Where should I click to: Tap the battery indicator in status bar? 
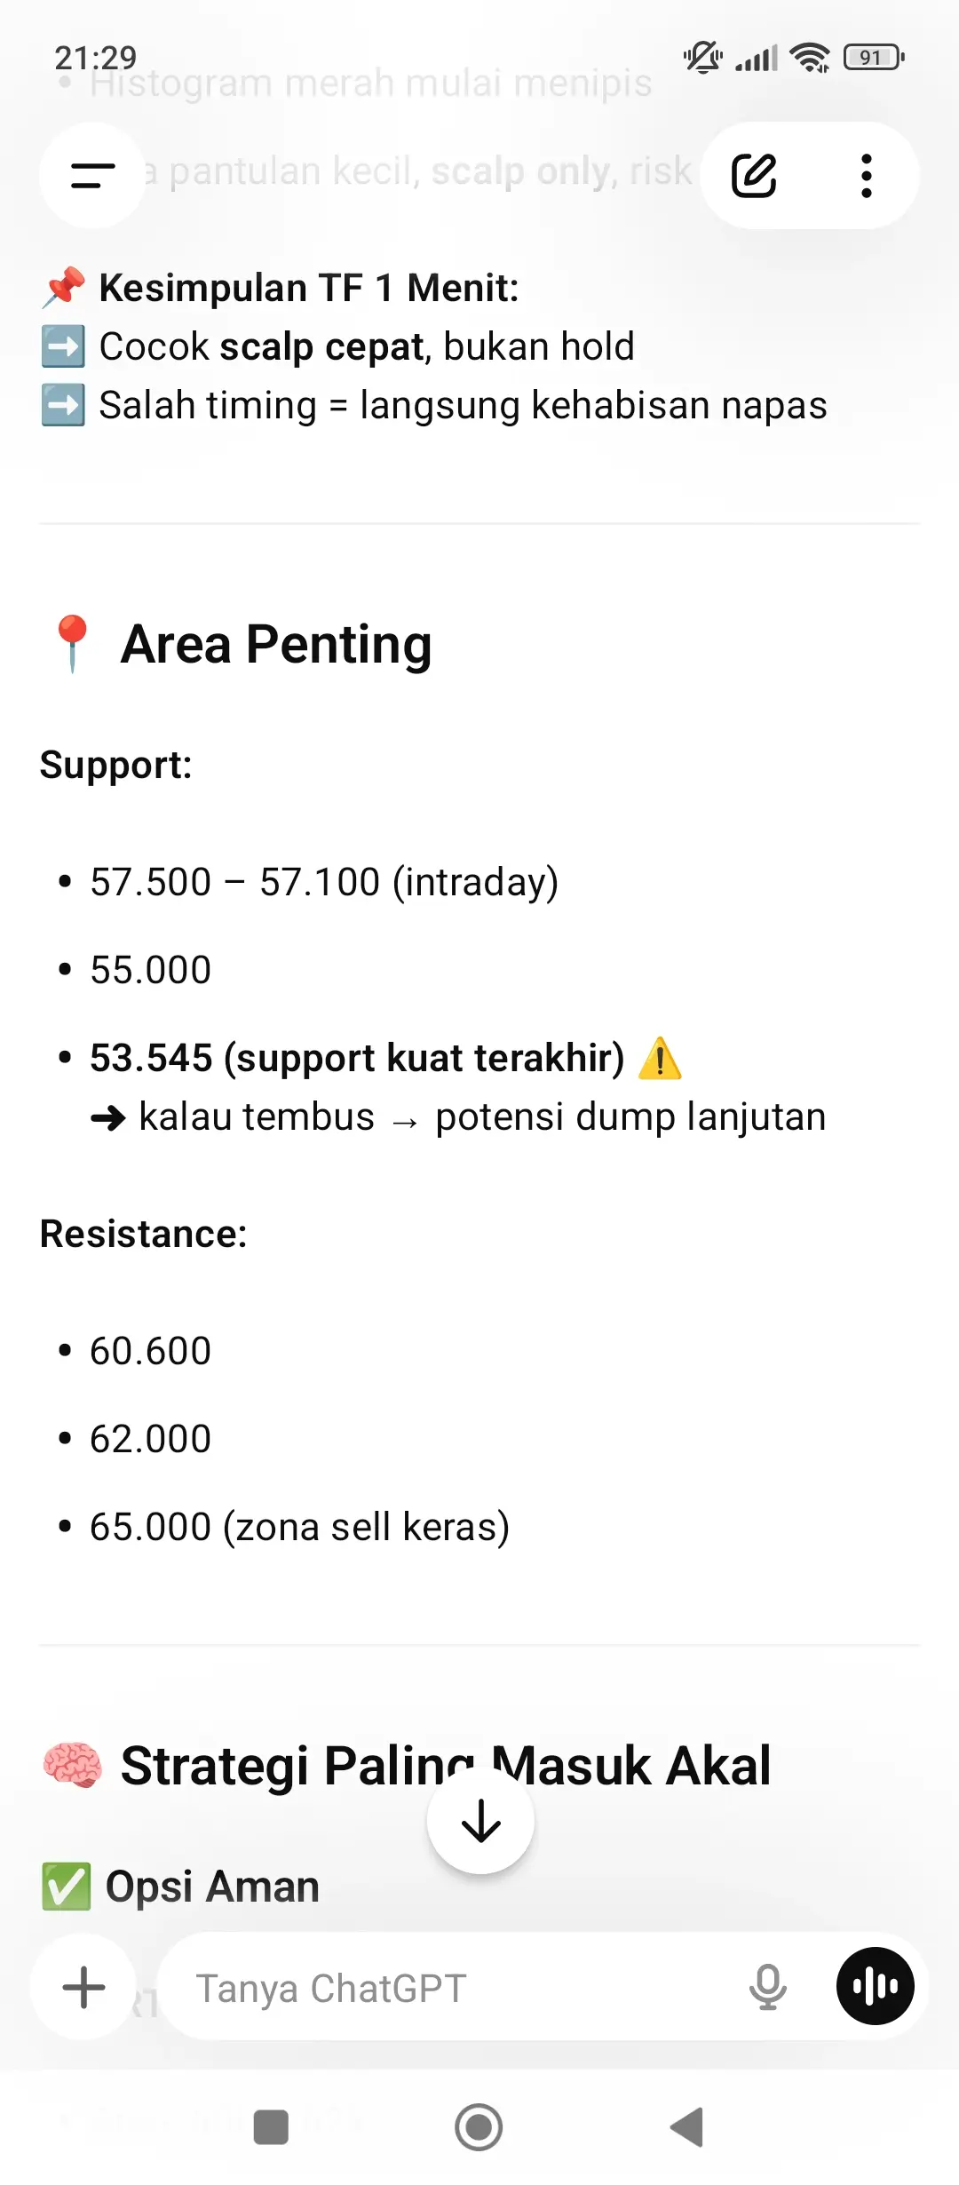[875, 58]
